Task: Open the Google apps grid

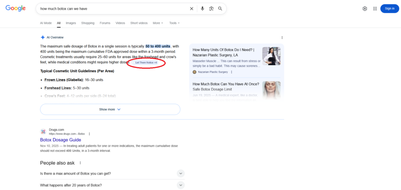Action: click(x=375, y=9)
